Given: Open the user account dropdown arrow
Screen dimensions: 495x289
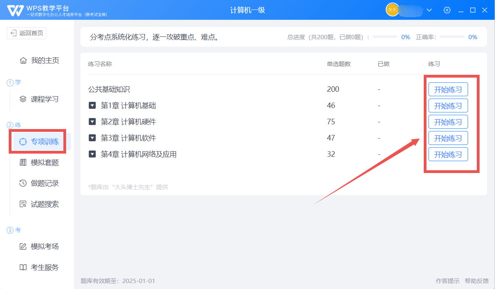Looking at the screenshot, I should click(x=429, y=10).
